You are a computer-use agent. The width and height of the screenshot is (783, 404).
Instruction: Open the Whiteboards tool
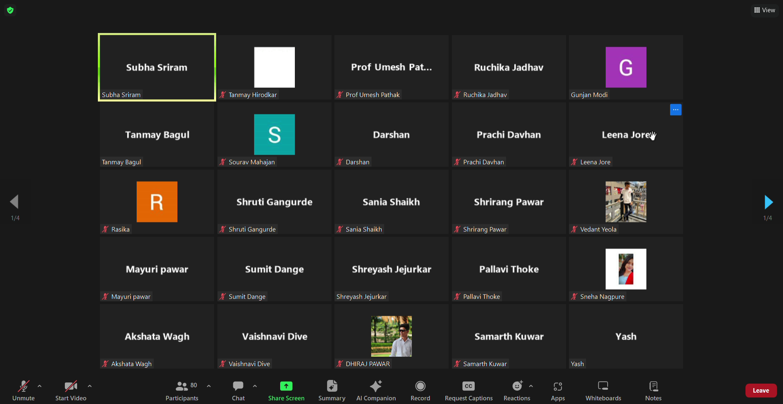[603, 391]
